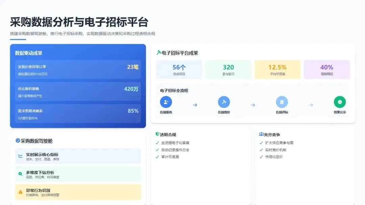This screenshot has height=205, width=365.
Task: Click the checkmark beside 自动记录操作日志
Action: point(157,150)
